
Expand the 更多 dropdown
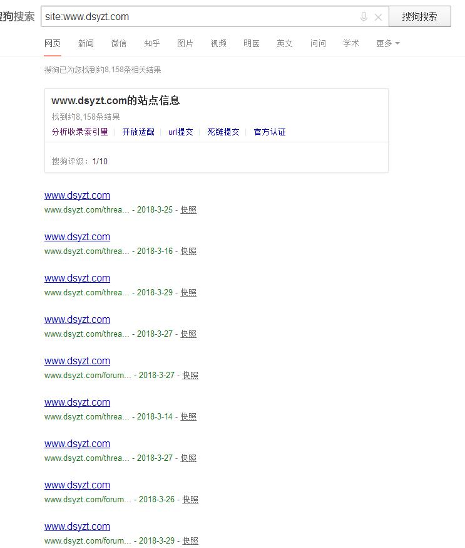387,43
